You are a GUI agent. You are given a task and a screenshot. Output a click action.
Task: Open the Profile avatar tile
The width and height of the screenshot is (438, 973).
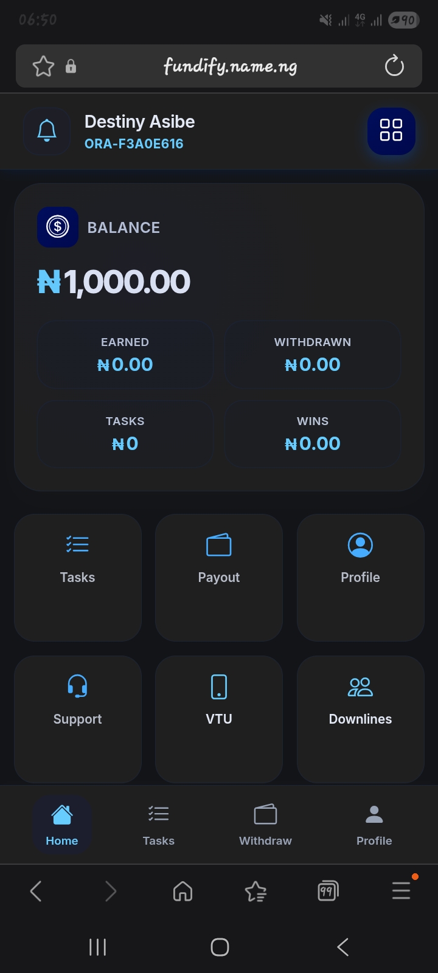coord(360,577)
